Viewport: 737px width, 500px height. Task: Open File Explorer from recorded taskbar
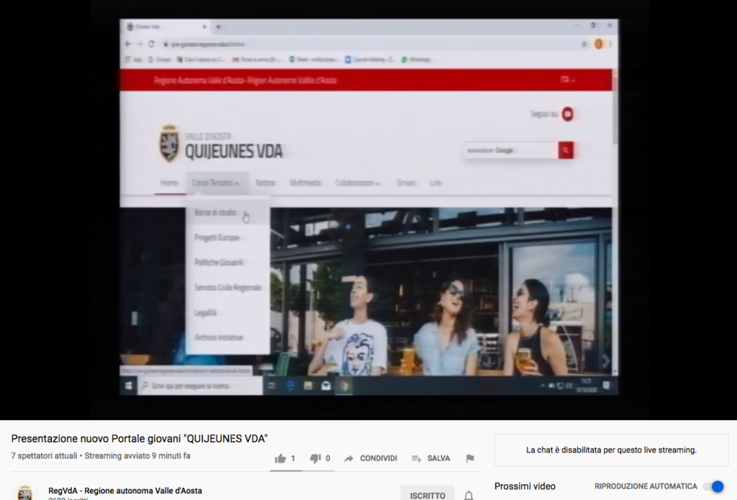point(308,386)
